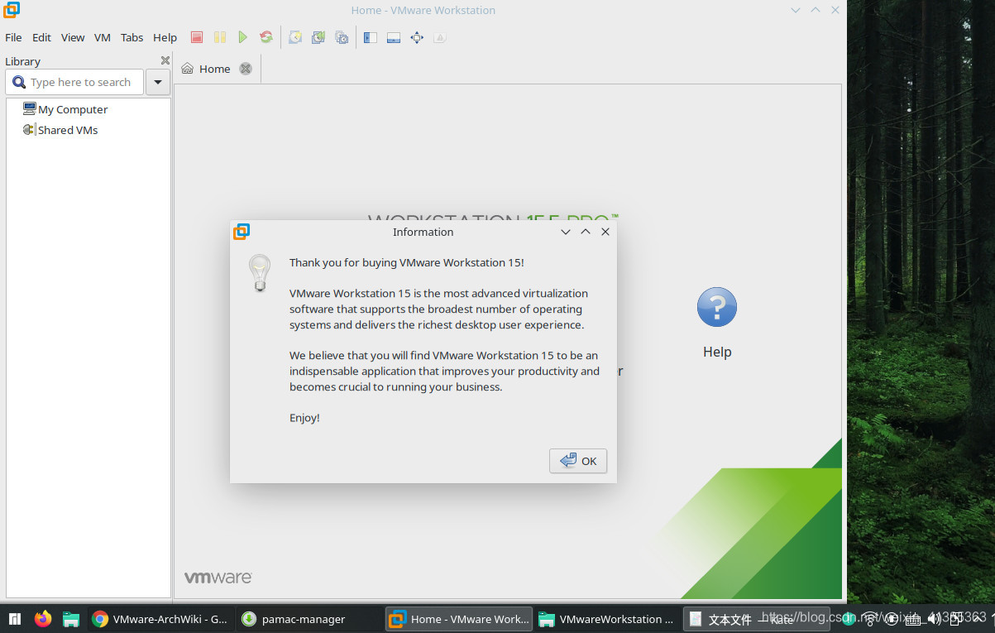Open the Edit menu
Viewport: 995px width, 633px height.
[x=41, y=37]
